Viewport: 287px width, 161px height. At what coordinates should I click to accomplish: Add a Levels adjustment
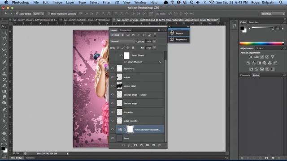point(257,57)
